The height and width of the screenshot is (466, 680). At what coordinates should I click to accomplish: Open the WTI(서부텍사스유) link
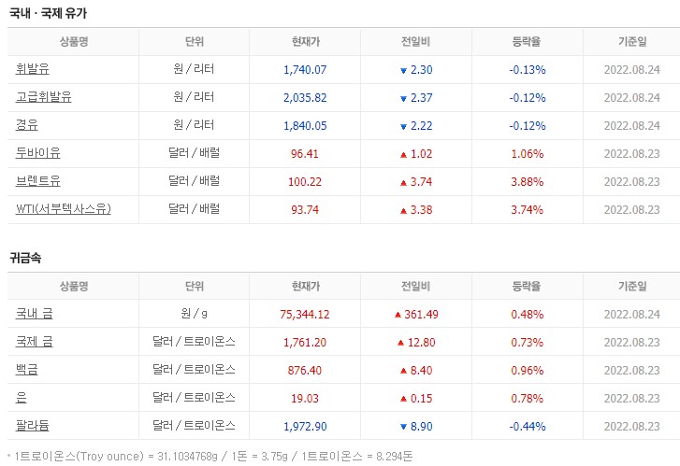(x=64, y=209)
